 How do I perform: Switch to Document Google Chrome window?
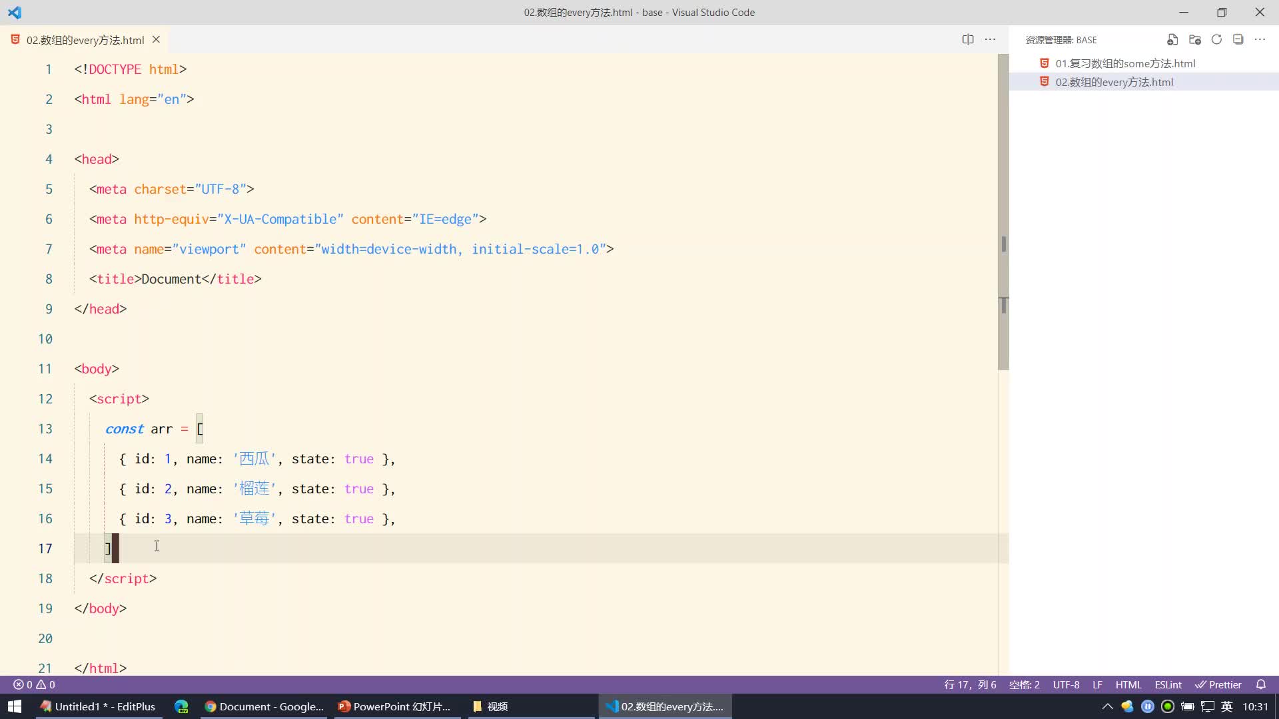tap(264, 706)
